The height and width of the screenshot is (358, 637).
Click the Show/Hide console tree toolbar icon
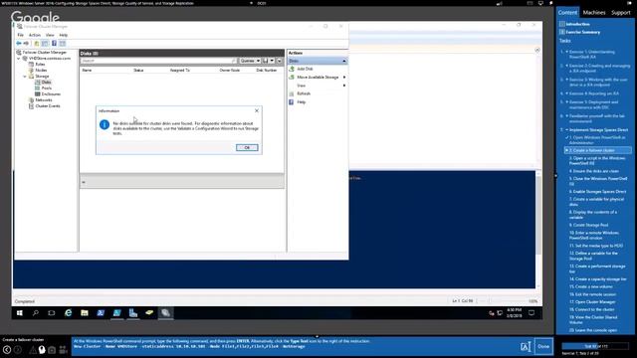[x=45, y=44]
